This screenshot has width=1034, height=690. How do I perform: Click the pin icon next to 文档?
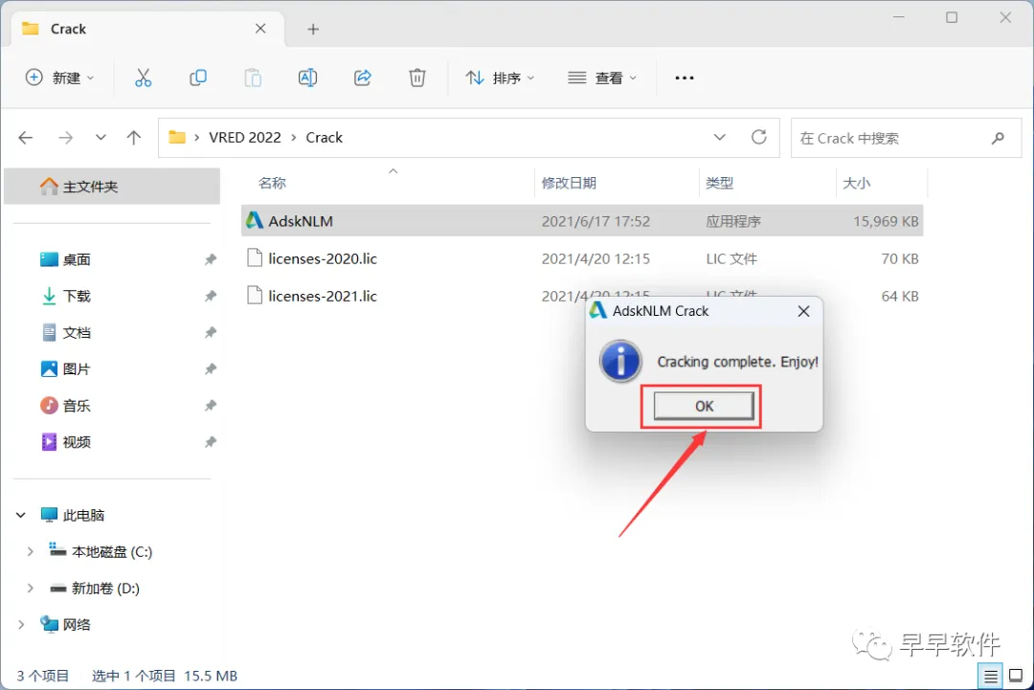click(x=211, y=333)
